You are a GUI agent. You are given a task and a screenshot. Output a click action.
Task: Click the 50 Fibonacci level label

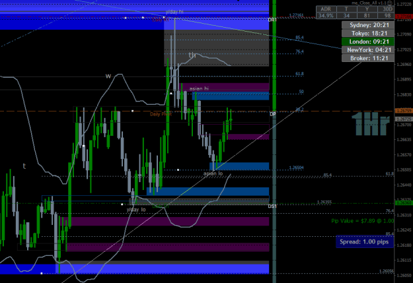pos(301,92)
